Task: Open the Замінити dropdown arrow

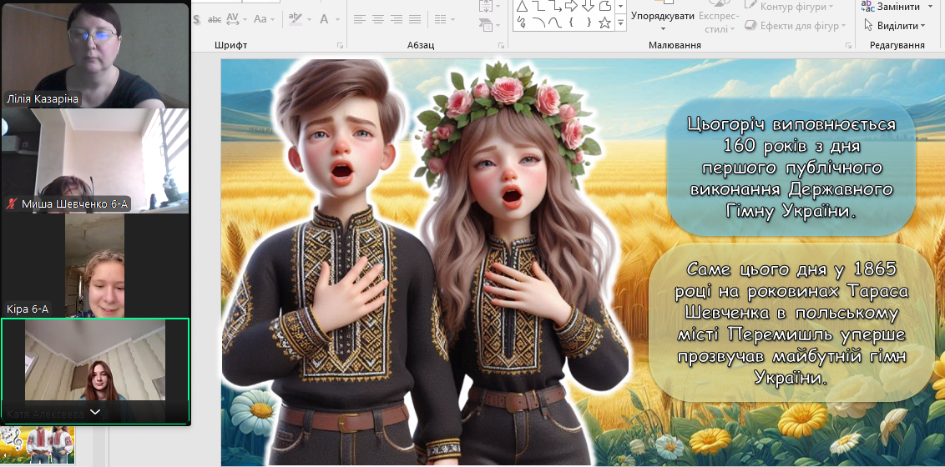Action: click(929, 7)
